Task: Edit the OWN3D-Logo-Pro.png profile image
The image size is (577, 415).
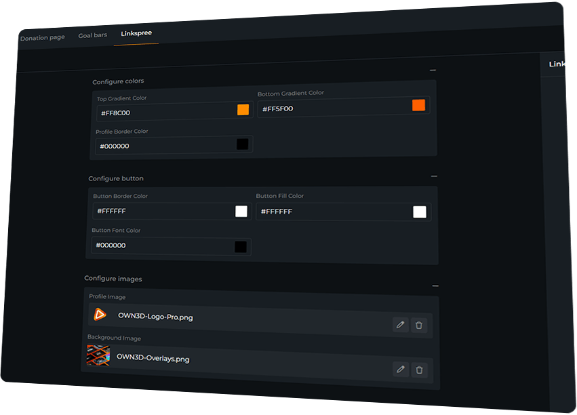Action: [400, 325]
